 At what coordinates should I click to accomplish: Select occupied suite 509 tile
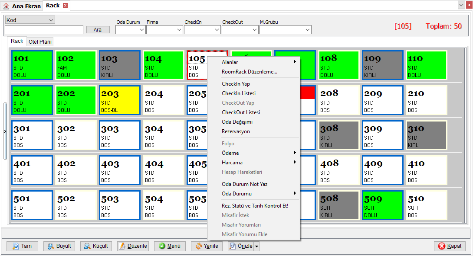[x=383, y=205]
